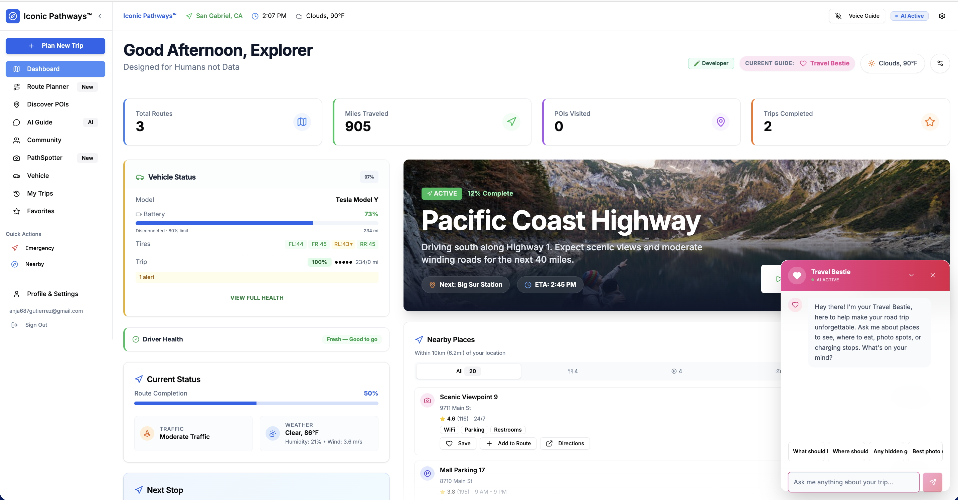Click the Route Completion progress bar

256,403
